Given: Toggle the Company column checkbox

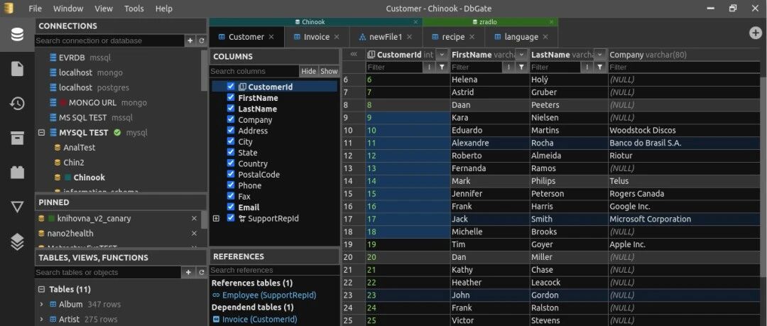Looking at the screenshot, I should [x=232, y=119].
